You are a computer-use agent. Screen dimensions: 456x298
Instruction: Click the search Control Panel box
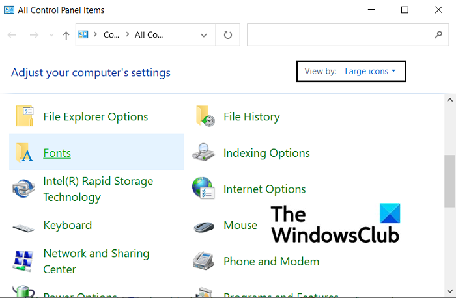(x=339, y=35)
